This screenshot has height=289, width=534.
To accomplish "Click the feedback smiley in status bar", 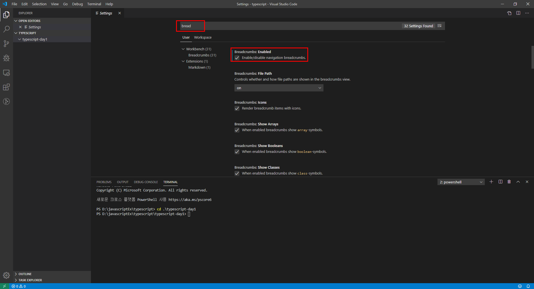I will click(520, 286).
